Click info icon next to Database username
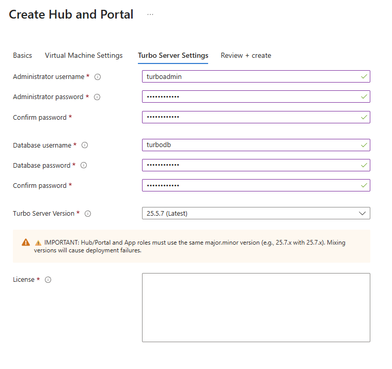The height and width of the screenshot is (369, 392). coord(85,146)
